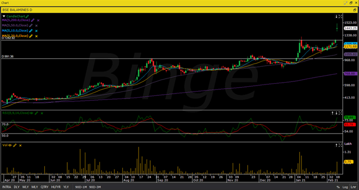Screen dimensions: 359x190
Task: Switch price axis to percent scale
Action: (338, 187)
